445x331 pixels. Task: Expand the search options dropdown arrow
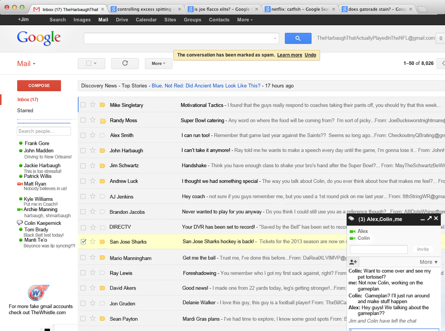pos(275,38)
